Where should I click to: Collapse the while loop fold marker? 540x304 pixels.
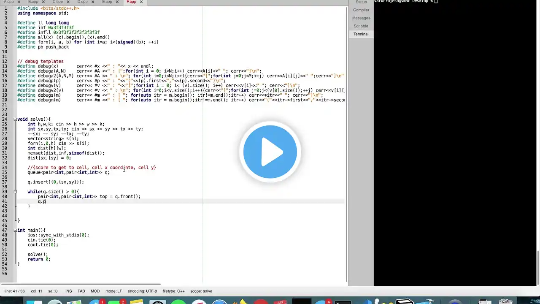pos(15,192)
